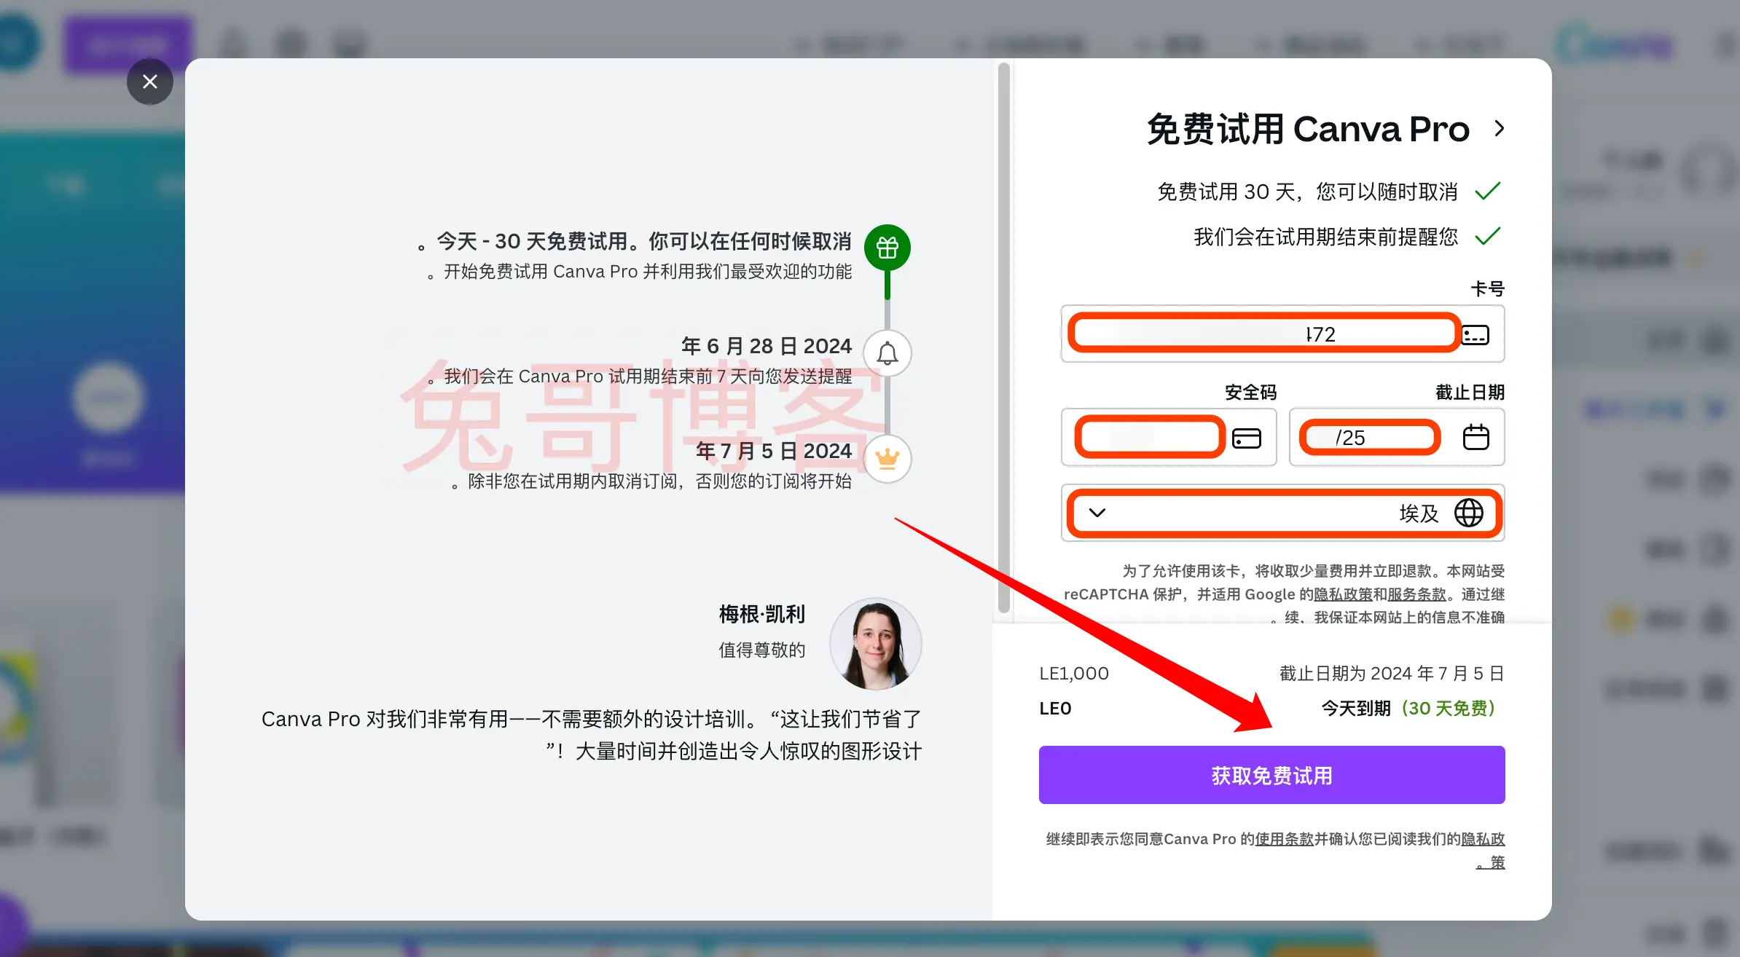Screen dimensions: 1740x957
Task: Click the CVV card icon in security field
Action: click(1246, 438)
